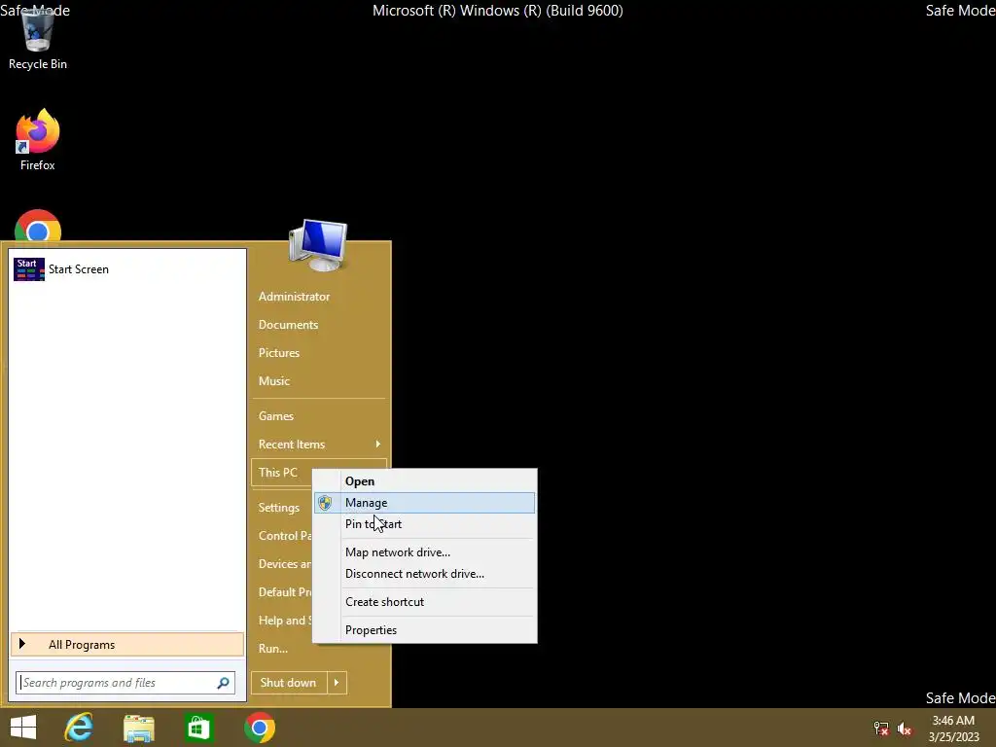Open Chrome from the taskbar
Screen dimensions: 996x747
point(260,728)
